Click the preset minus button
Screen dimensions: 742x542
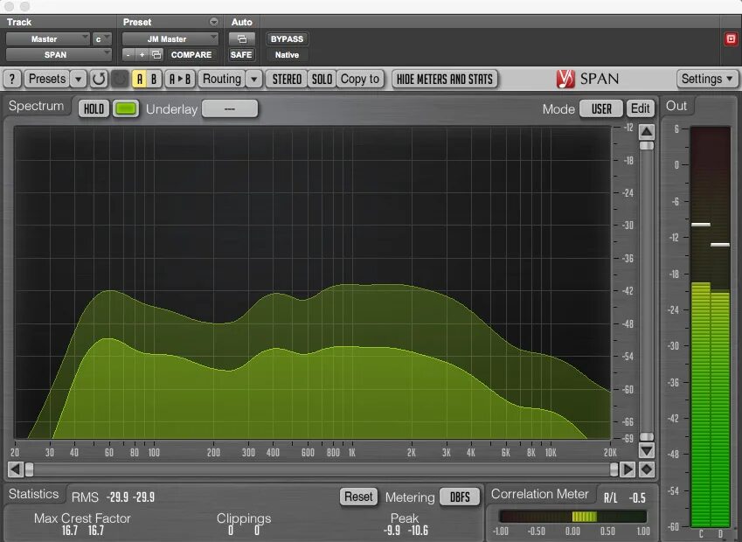[x=128, y=55]
